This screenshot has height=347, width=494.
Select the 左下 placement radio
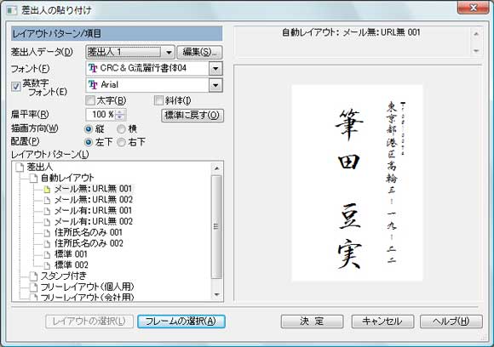pyautogui.click(x=89, y=142)
